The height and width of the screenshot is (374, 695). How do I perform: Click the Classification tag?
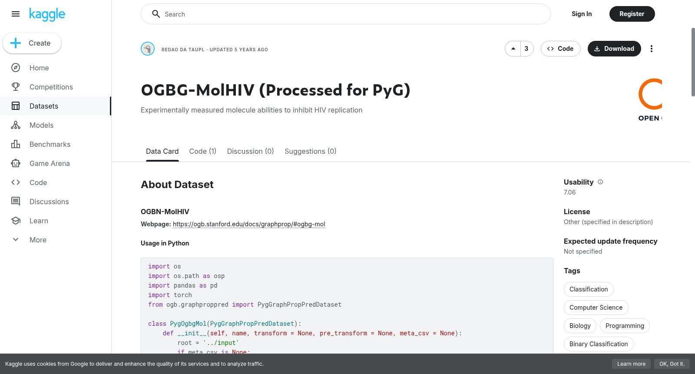(x=589, y=289)
